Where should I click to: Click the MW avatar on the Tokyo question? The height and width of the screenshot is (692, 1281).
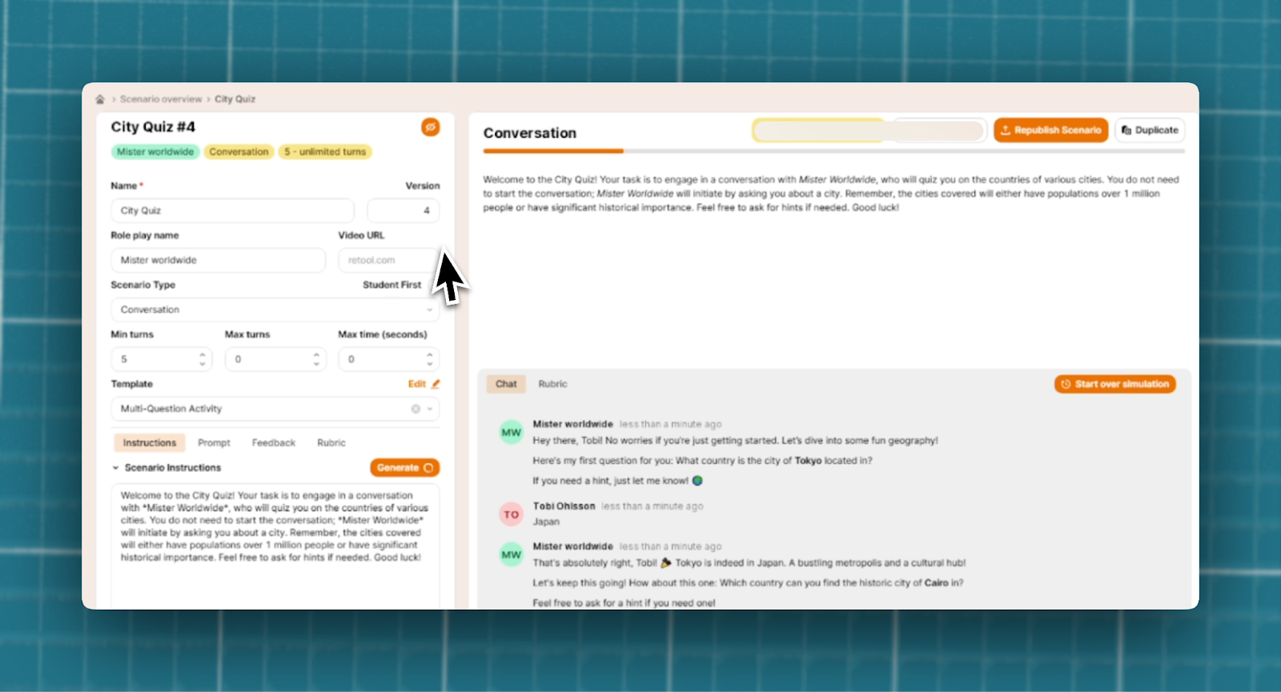[511, 433]
